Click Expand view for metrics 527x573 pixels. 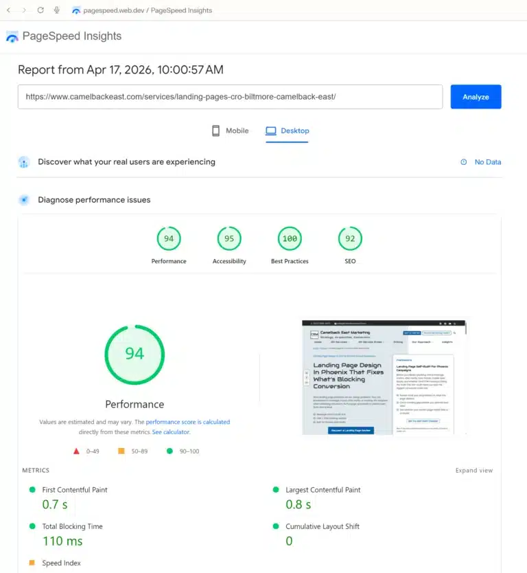474,471
